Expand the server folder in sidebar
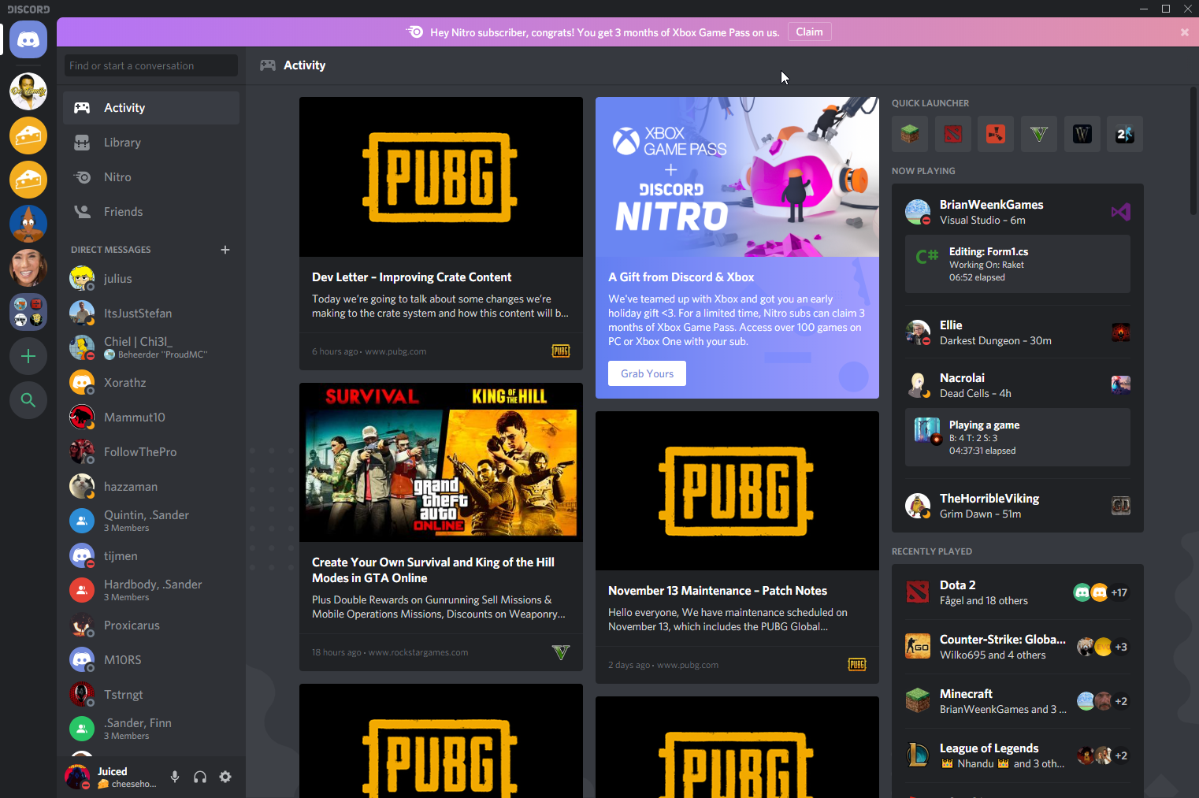Viewport: 1199px width, 798px height. pos(28,312)
